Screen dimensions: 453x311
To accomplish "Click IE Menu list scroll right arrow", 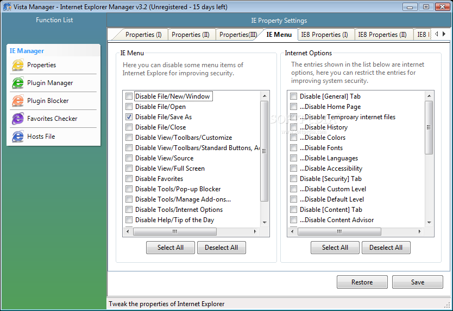I will coord(255,231).
